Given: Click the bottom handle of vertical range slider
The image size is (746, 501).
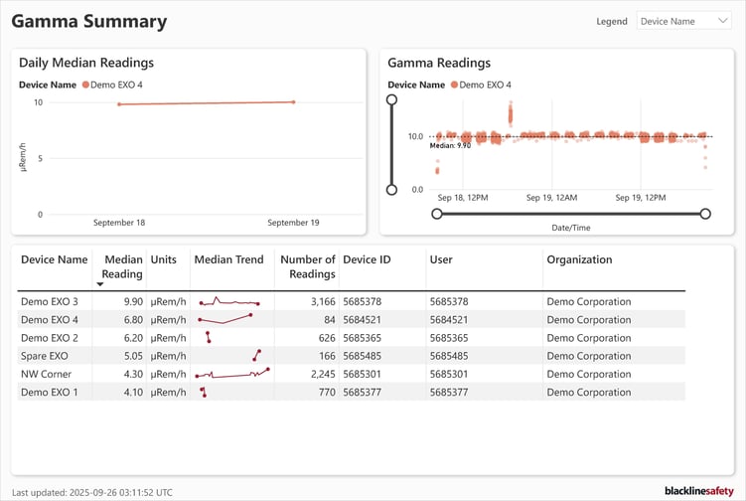Looking at the screenshot, I should tap(392, 190).
